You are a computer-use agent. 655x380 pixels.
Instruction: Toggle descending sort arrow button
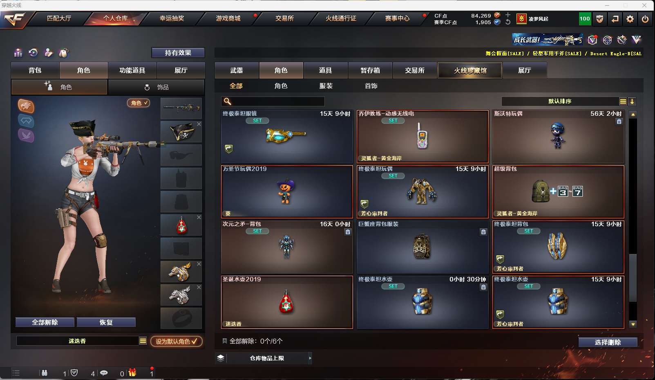pos(632,101)
